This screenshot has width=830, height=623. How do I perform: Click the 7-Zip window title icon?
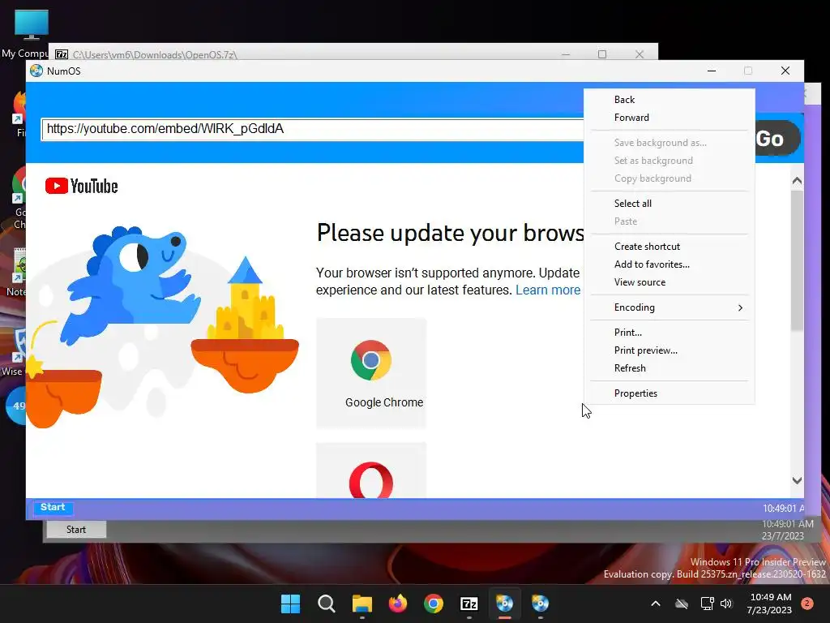[x=62, y=54]
